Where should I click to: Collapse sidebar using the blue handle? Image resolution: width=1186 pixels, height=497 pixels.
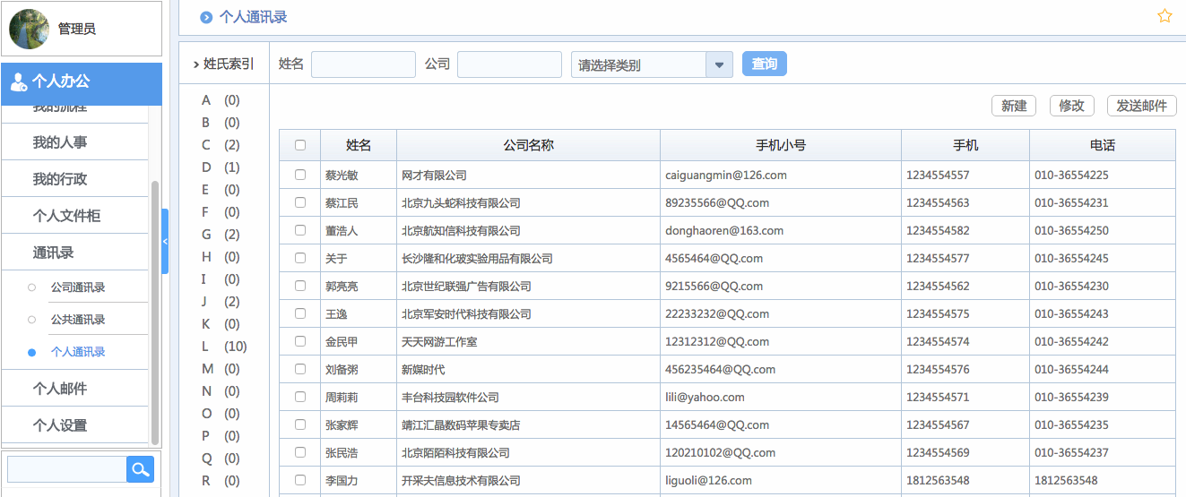click(165, 241)
